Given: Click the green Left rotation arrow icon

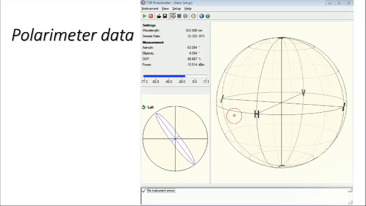Looking at the screenshot, I should point(144,107).
